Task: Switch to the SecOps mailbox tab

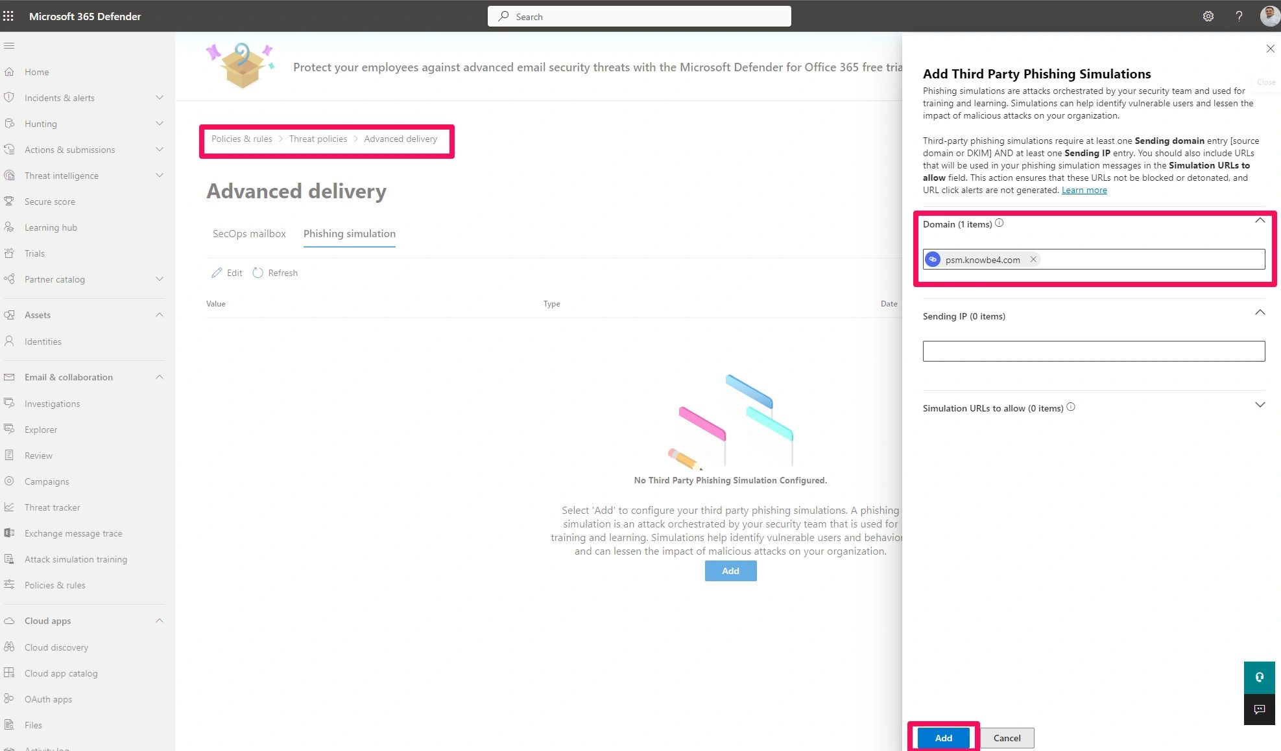Action: coord(249,233)
